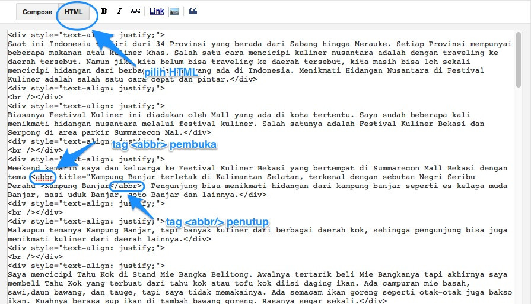531x304 pixels.
Task: Click the text "menikmati kuliner dari daerah lainnya."
Action: [96, 239]
